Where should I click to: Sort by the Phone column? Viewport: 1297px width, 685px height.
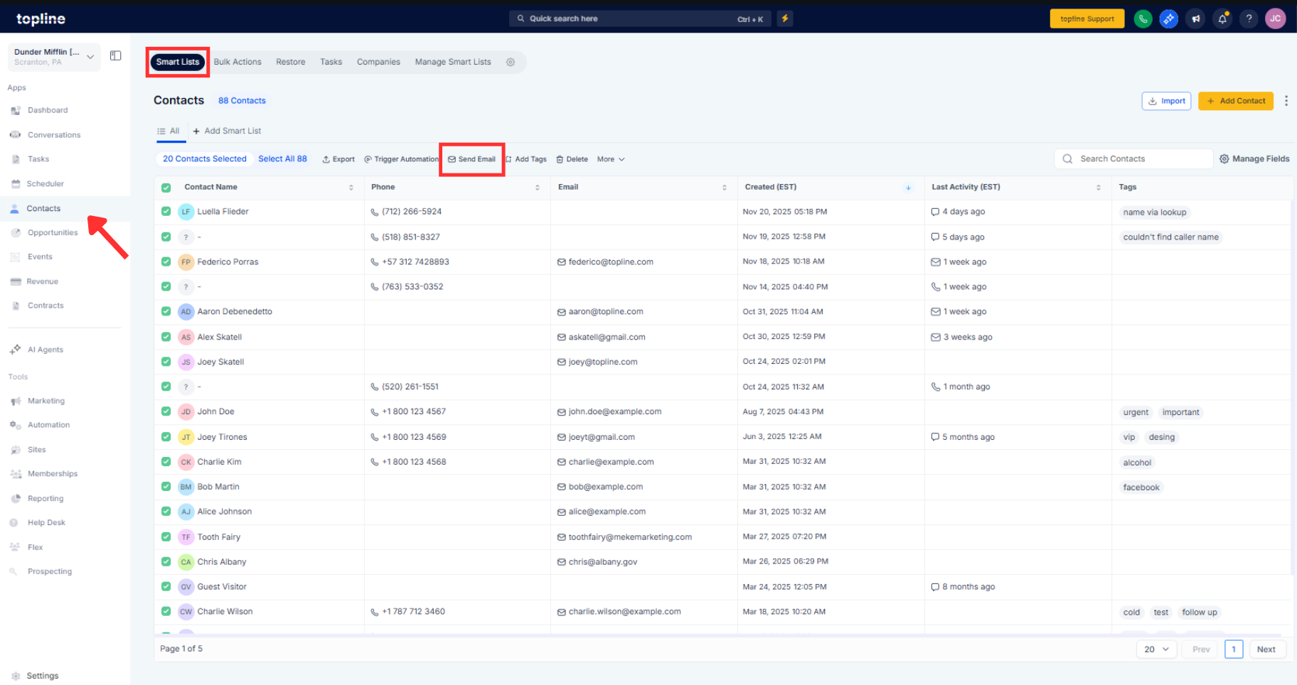point(538,188)
